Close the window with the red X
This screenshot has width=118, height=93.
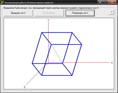[x=112, y=2]
